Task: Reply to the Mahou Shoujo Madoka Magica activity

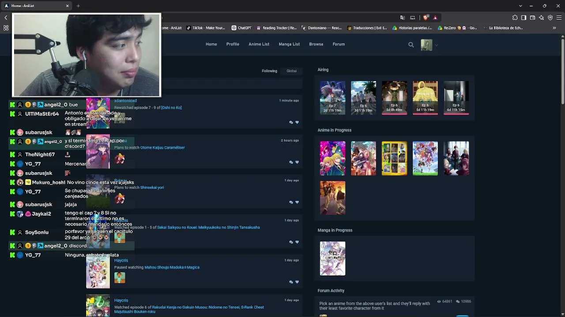Action: [x=291, y=282]
